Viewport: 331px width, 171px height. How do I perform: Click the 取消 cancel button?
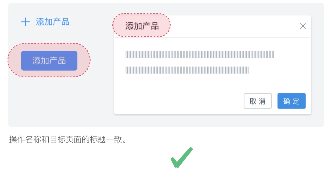point(258,101)
